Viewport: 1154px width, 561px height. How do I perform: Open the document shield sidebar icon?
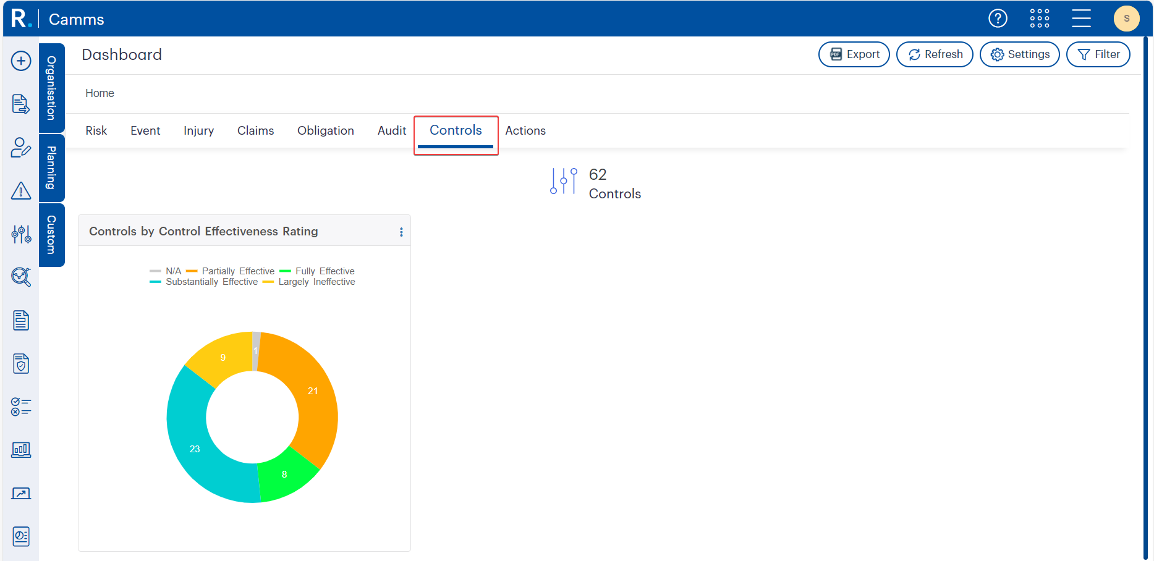coord(21,363)
